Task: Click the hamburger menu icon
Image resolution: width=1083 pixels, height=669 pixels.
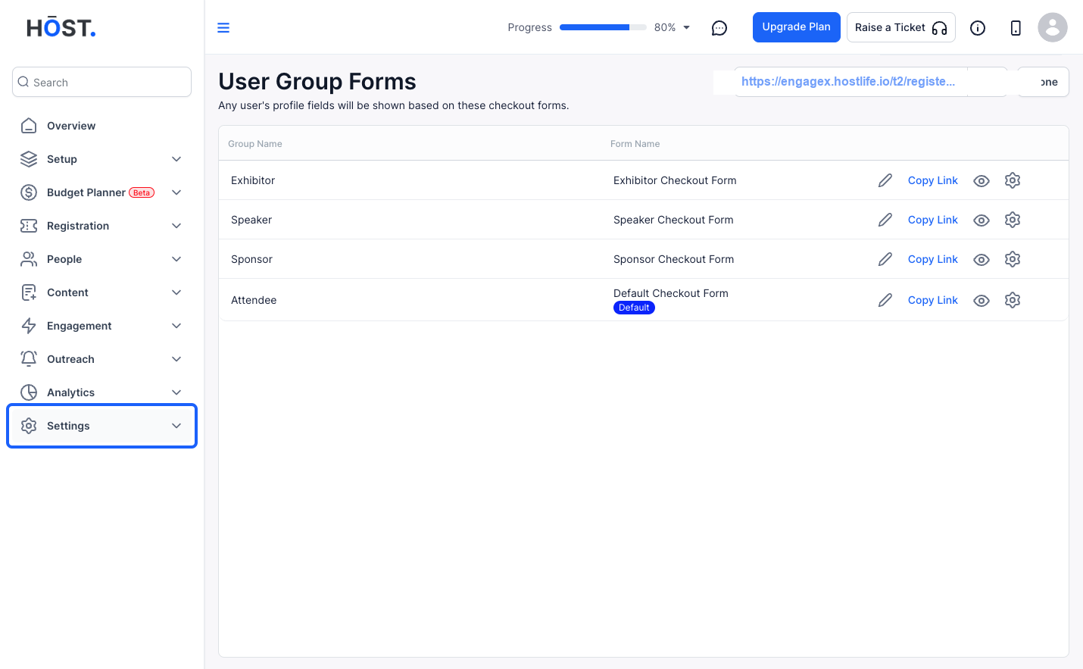Action: pyautogui.click(x=223, y=28)
